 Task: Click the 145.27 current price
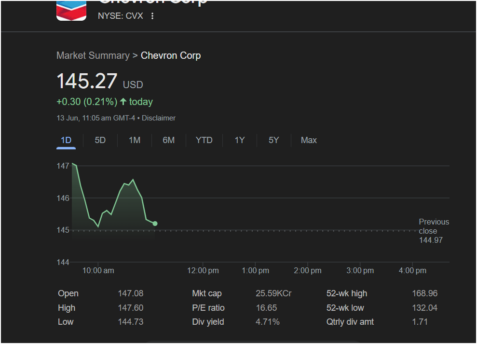click(x=87, y=81)
